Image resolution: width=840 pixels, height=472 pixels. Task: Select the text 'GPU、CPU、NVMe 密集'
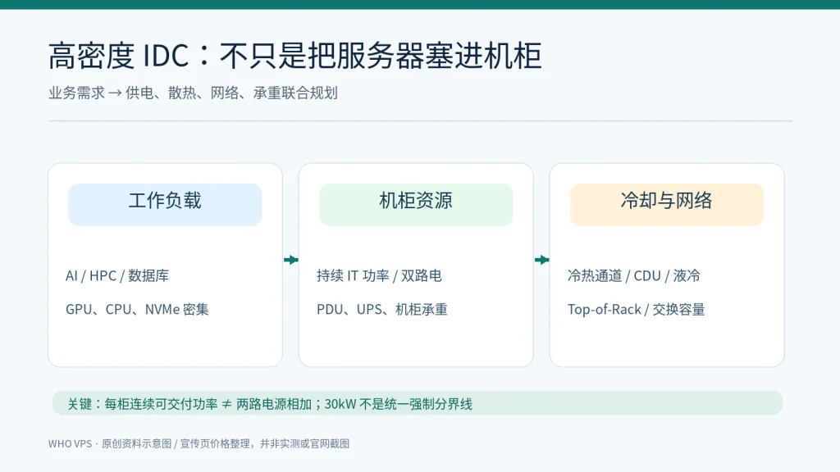[137, 309]
